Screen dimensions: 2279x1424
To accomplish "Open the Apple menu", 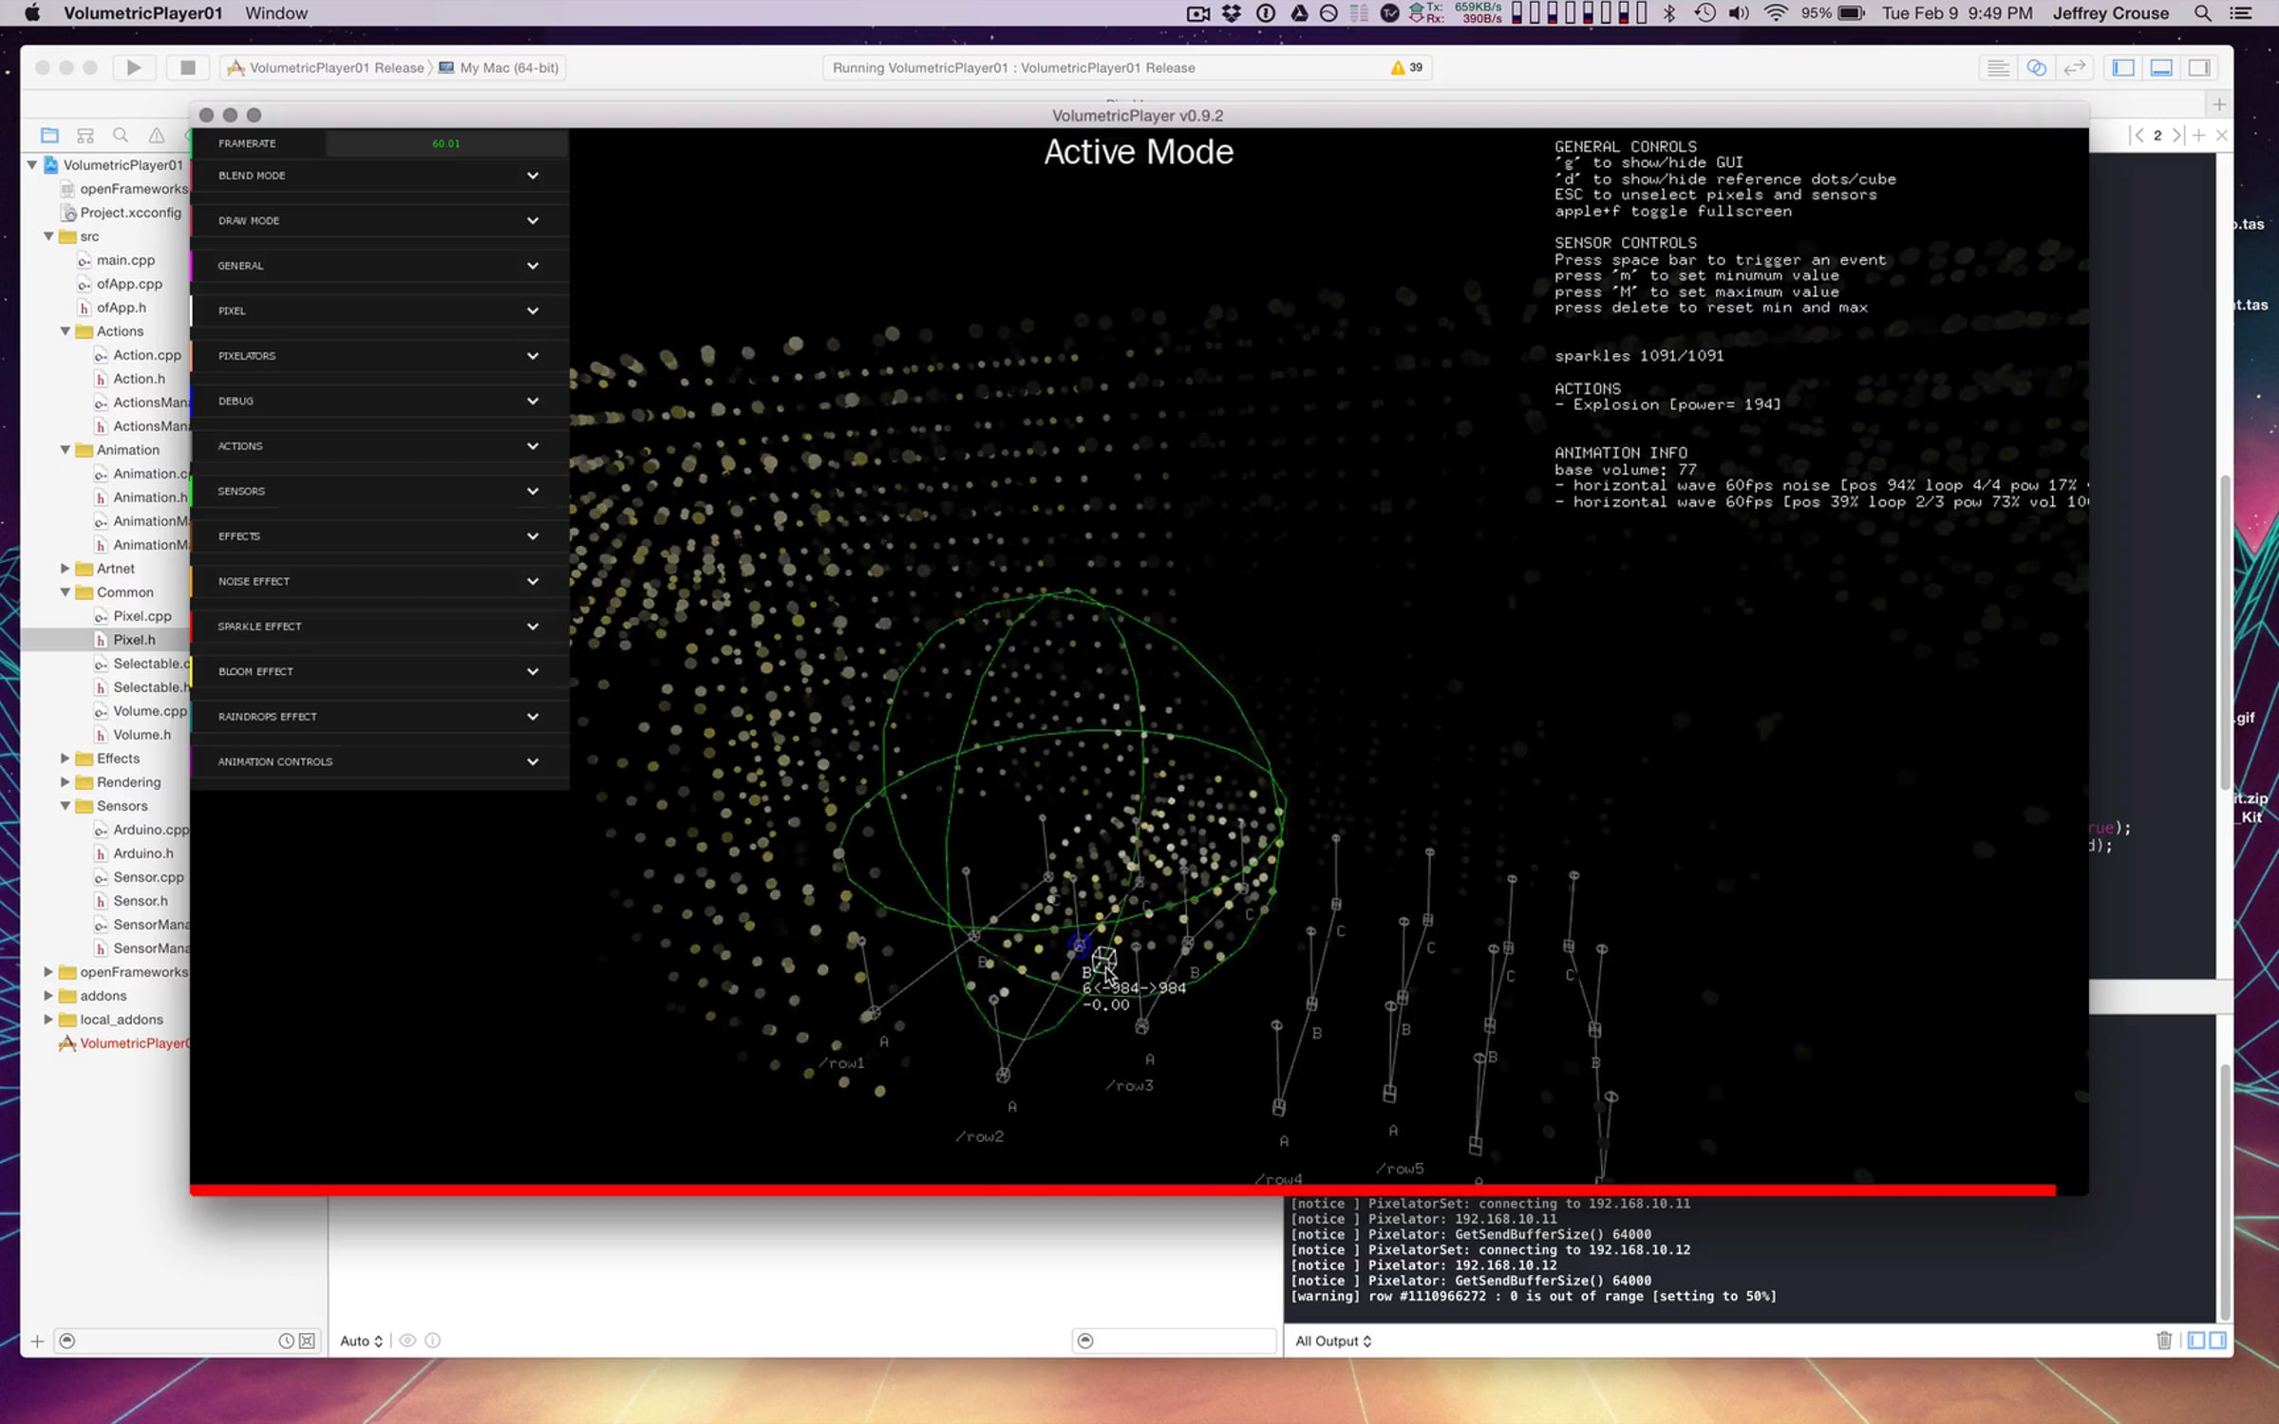I will (32, 13).
